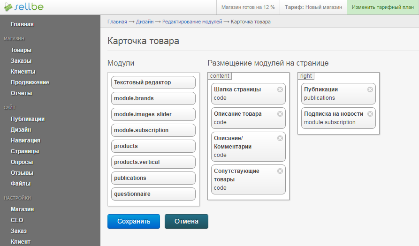Screen dimensions: 419x246
Task: Remove the Шапка страницы module
Action: tap(280, 89)
